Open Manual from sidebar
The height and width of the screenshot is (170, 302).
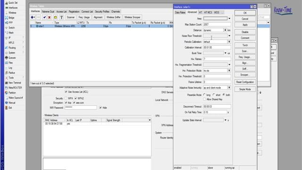(11, 103)
